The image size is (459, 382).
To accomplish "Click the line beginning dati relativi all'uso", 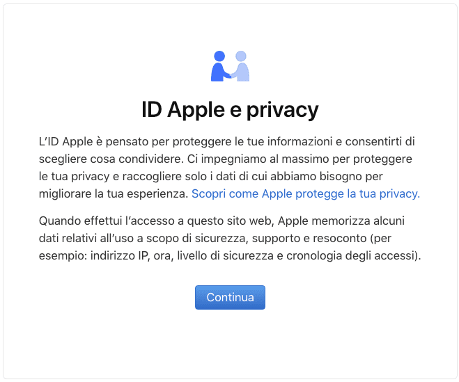I will click(x=215, y=239).
